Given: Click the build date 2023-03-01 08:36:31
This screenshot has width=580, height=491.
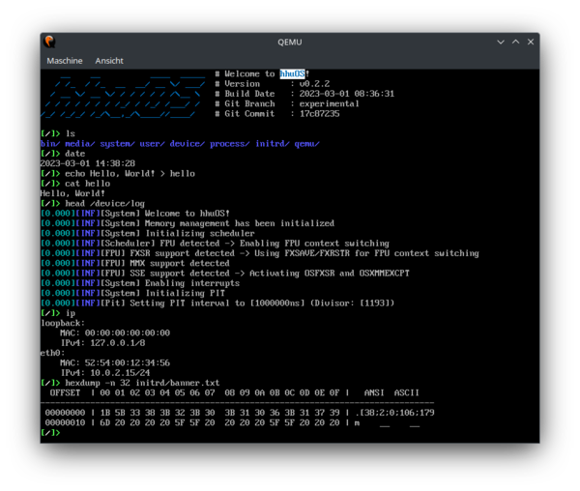Looking at the screenshot, I should pos(347,94).
